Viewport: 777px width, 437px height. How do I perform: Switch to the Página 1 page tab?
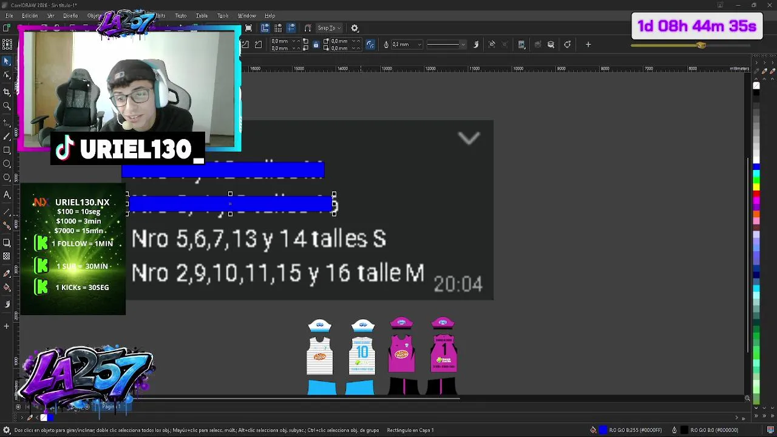[x=111, y=407]
